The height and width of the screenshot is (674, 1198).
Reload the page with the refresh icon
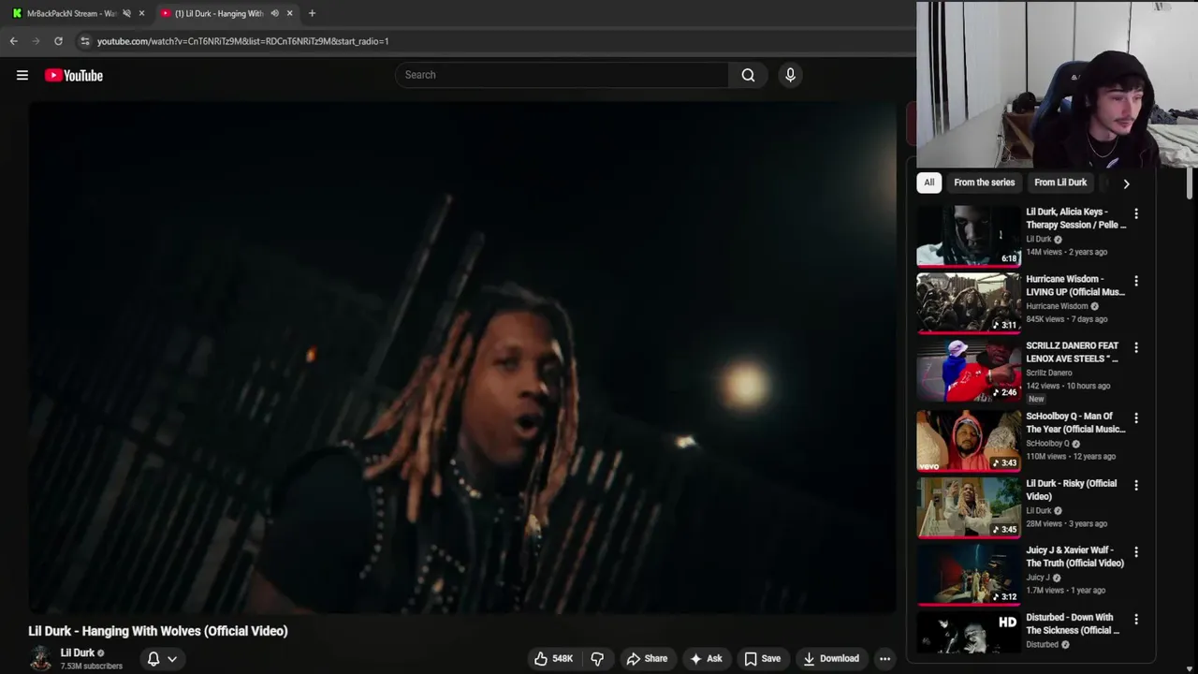(x=58, y=41)
